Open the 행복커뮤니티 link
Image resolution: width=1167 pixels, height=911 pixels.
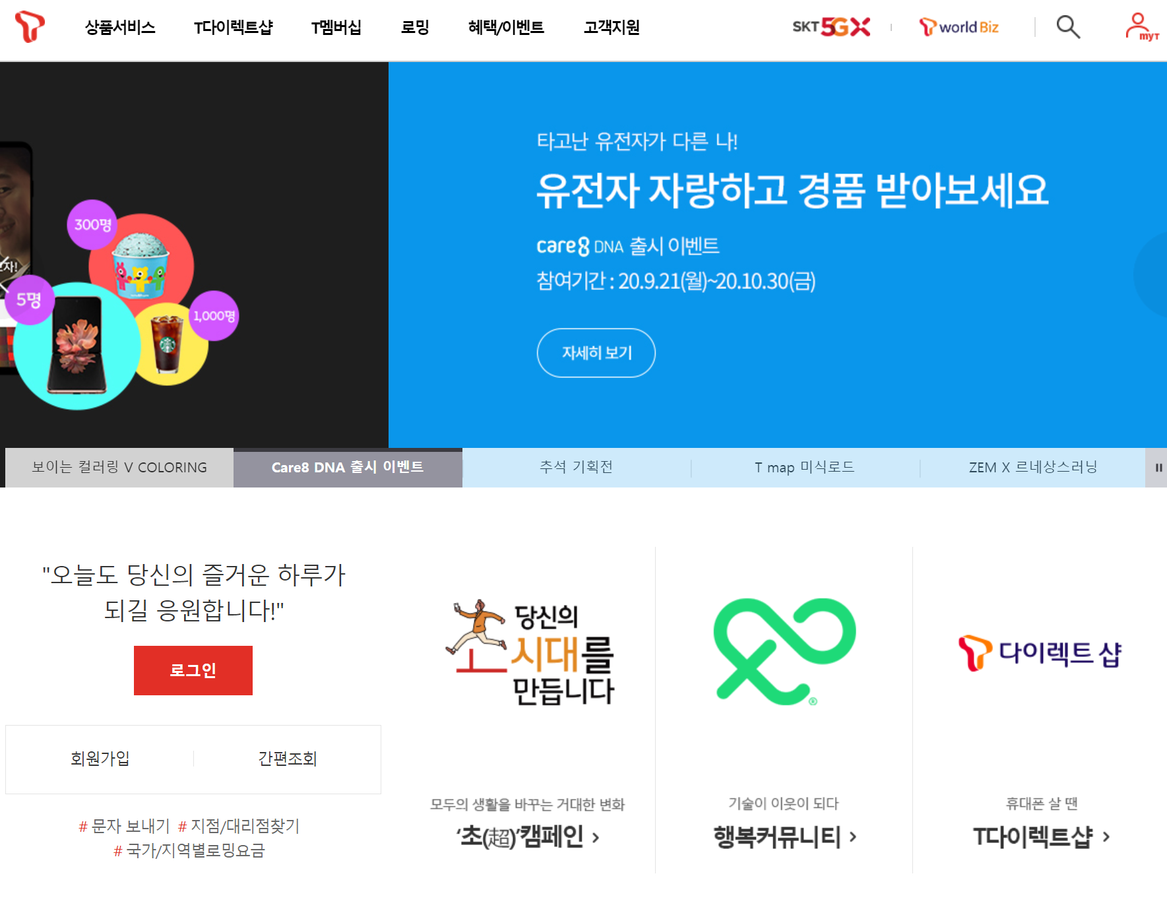(x=784, y=836)
